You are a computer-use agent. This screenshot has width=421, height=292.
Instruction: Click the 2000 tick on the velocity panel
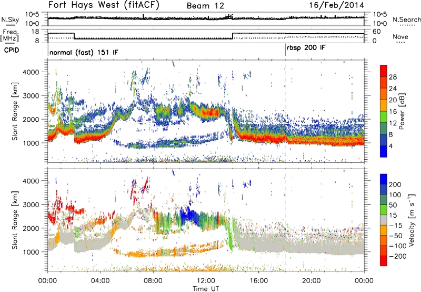[x=31, y=228]
